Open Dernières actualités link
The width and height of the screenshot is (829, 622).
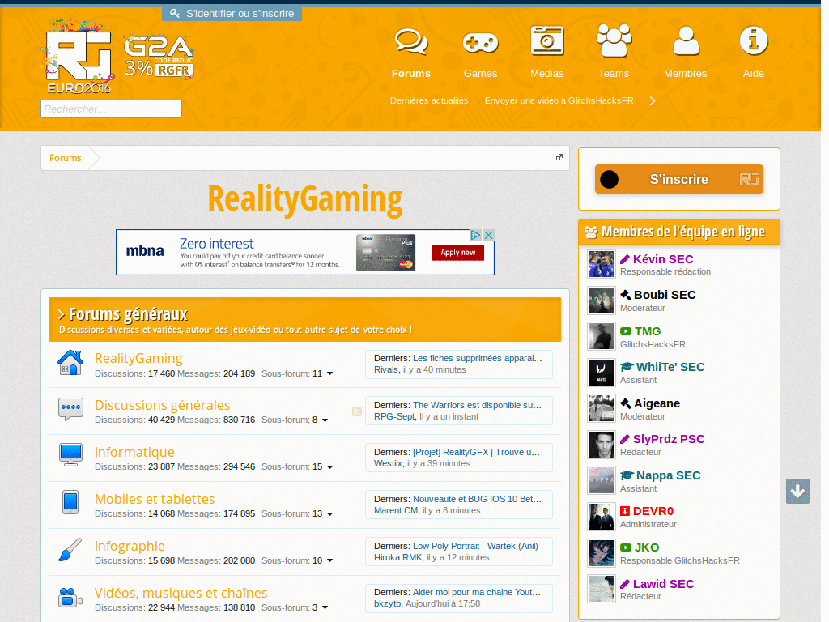click(x=429, y=100)
